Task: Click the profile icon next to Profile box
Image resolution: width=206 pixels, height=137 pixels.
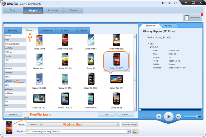Action: click(9, 128)
